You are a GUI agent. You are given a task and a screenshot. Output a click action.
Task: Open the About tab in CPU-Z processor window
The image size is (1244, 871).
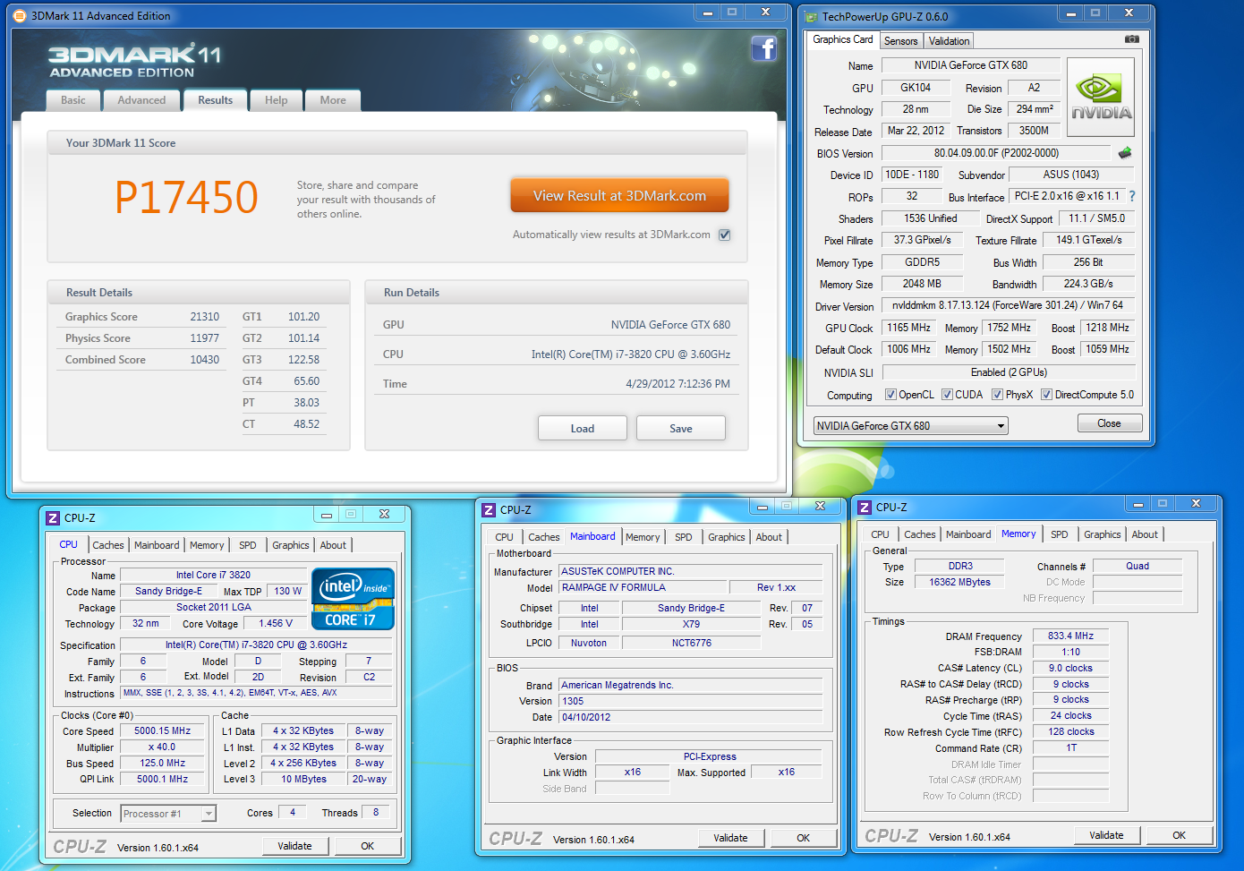pyautogui.click(x=333, y=545)
